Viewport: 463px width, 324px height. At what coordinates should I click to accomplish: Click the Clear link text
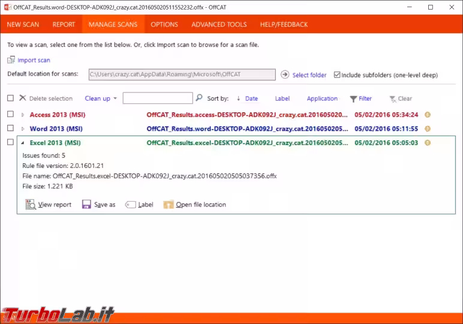tap(405, 98)
